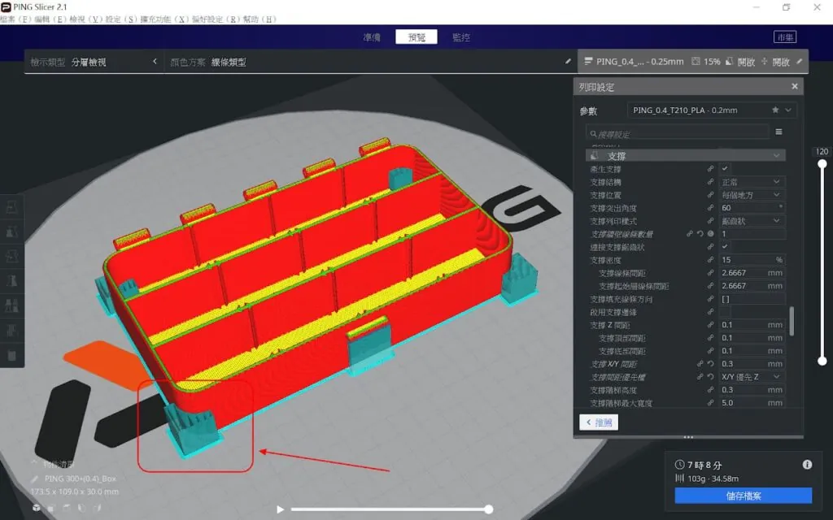Edit the job name with the pencil icon
Screen dimensions: 833x520
tap(36, 479)
